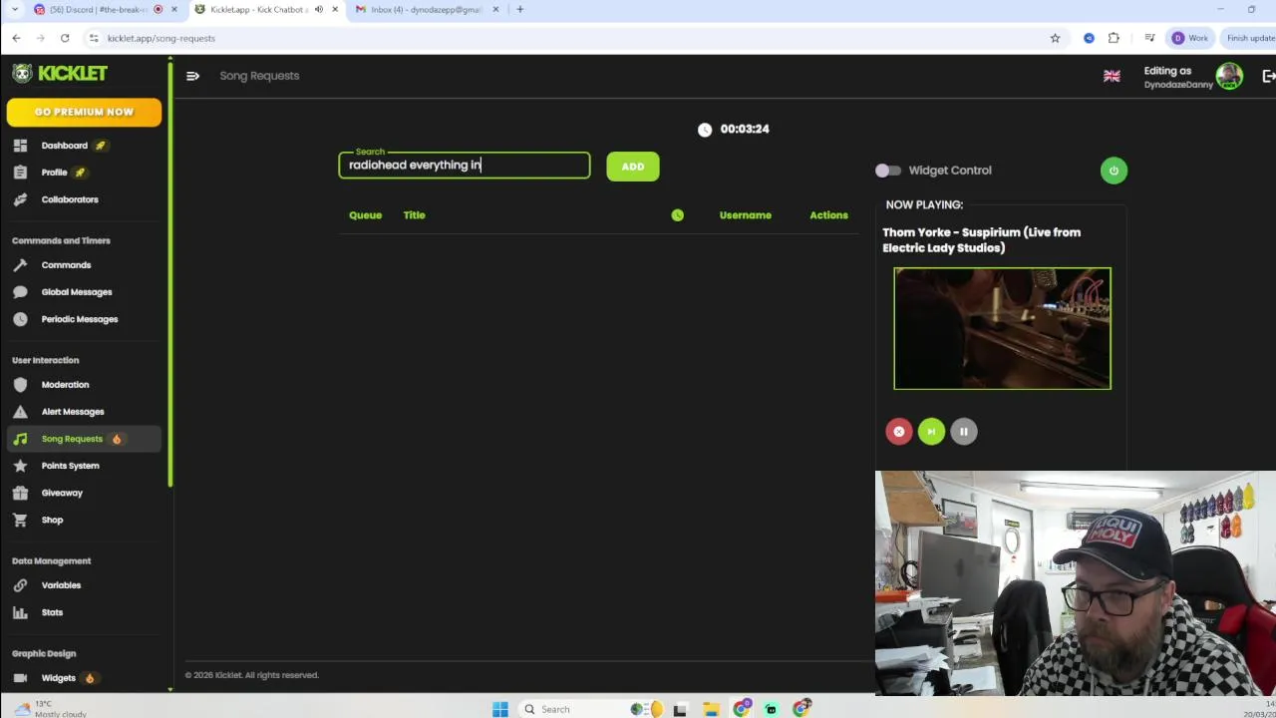The height and width of the screenshot is (718, 1276).
Task: Collapse the sidebar with hamburger icon
Action: pyautogui.click(x=192, y=76)
